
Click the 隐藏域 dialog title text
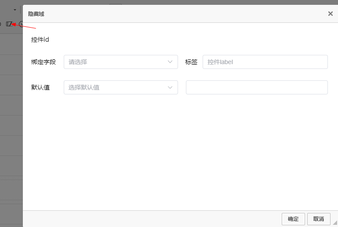pos(36,14)
